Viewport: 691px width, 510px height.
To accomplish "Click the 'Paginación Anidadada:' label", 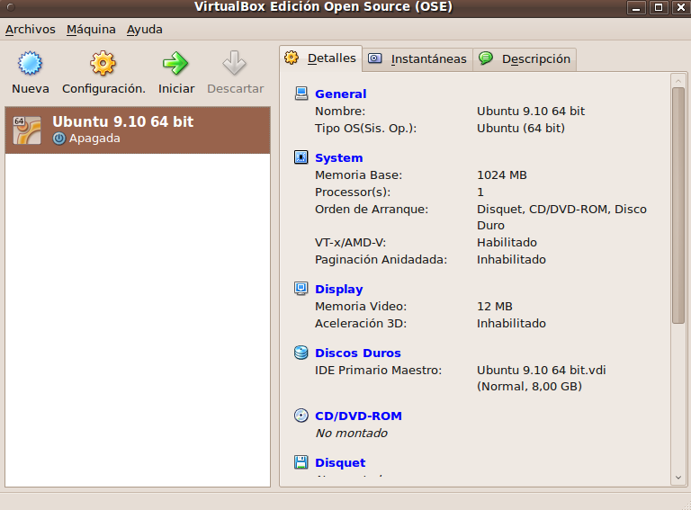I will 381,259.
